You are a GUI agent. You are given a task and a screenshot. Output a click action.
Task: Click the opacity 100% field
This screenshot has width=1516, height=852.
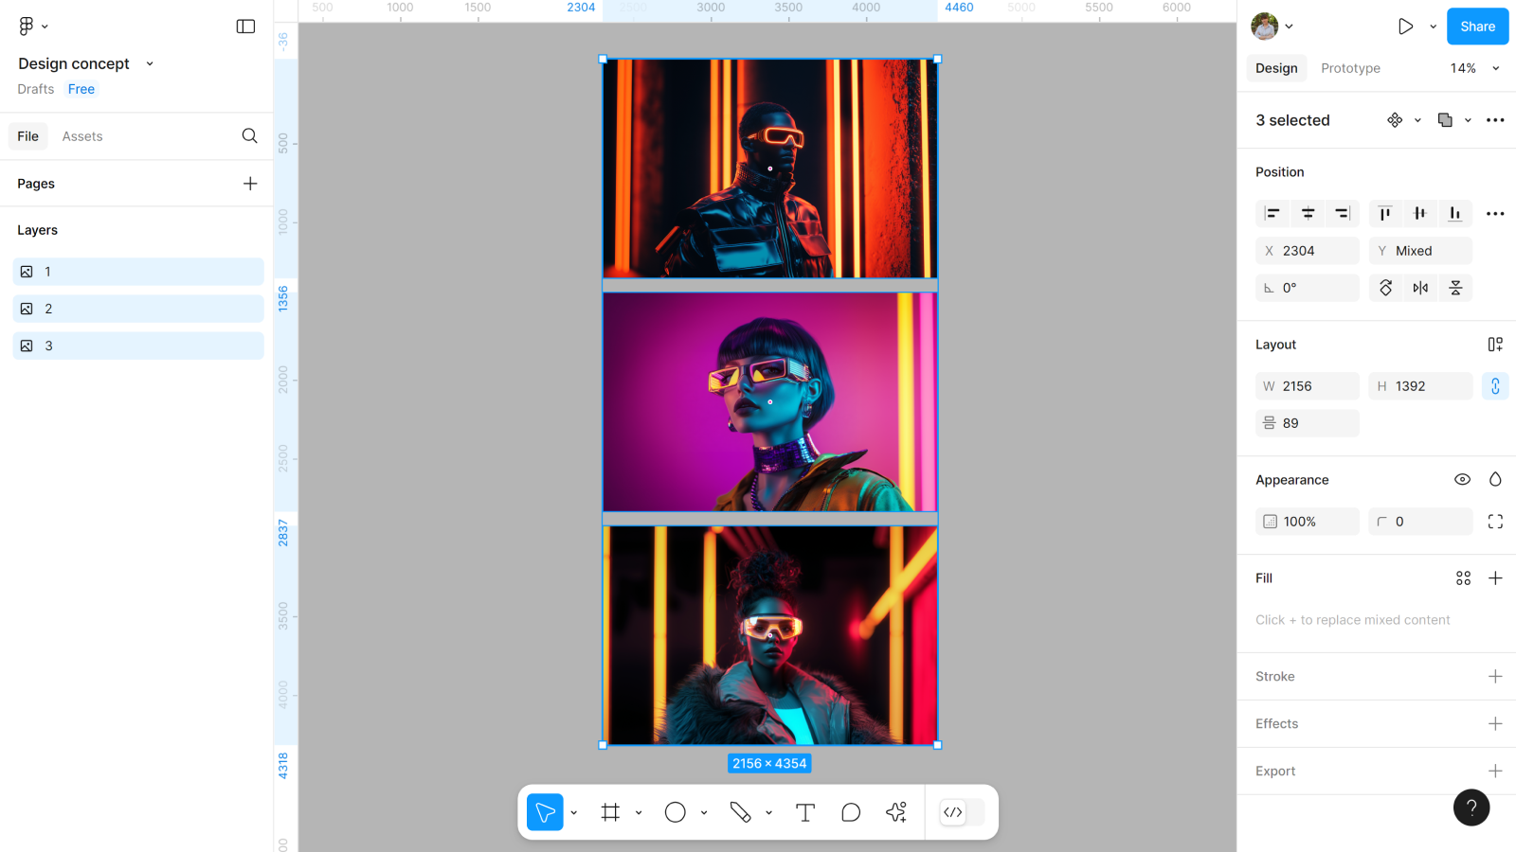pyautogui.click(x=1308, y=522)
